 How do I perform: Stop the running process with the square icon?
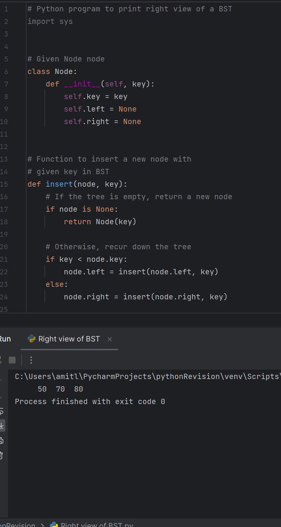pyautogui.click(x=12, y=360)
